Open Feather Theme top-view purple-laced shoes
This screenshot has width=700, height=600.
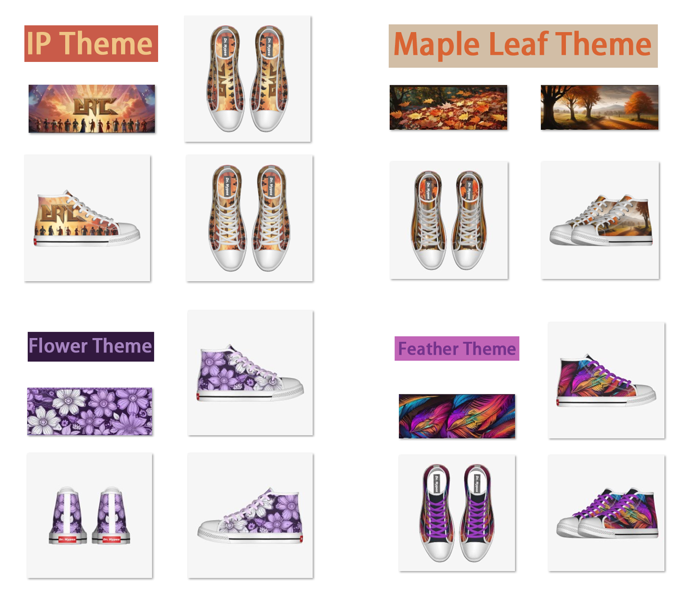(457, 513)
